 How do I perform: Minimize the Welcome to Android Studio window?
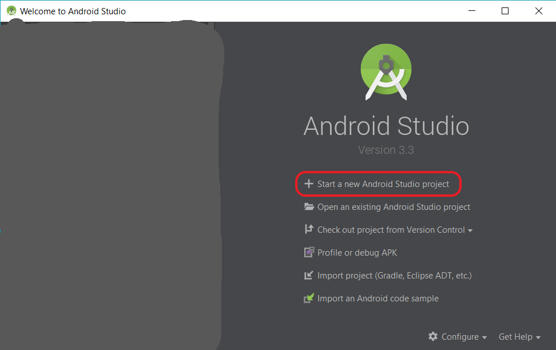click(x=472, y=11)
